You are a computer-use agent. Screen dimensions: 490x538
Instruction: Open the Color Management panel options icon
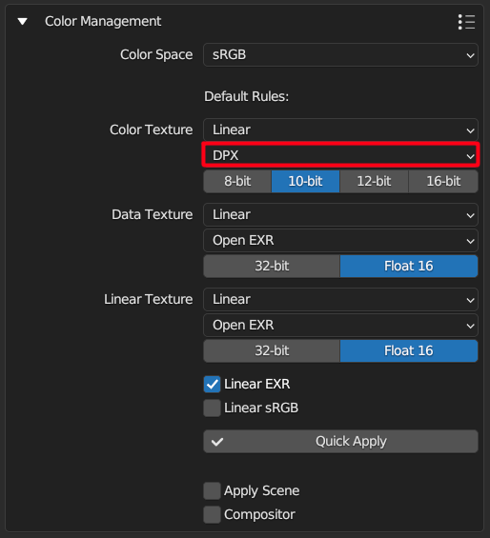(466, 22)
